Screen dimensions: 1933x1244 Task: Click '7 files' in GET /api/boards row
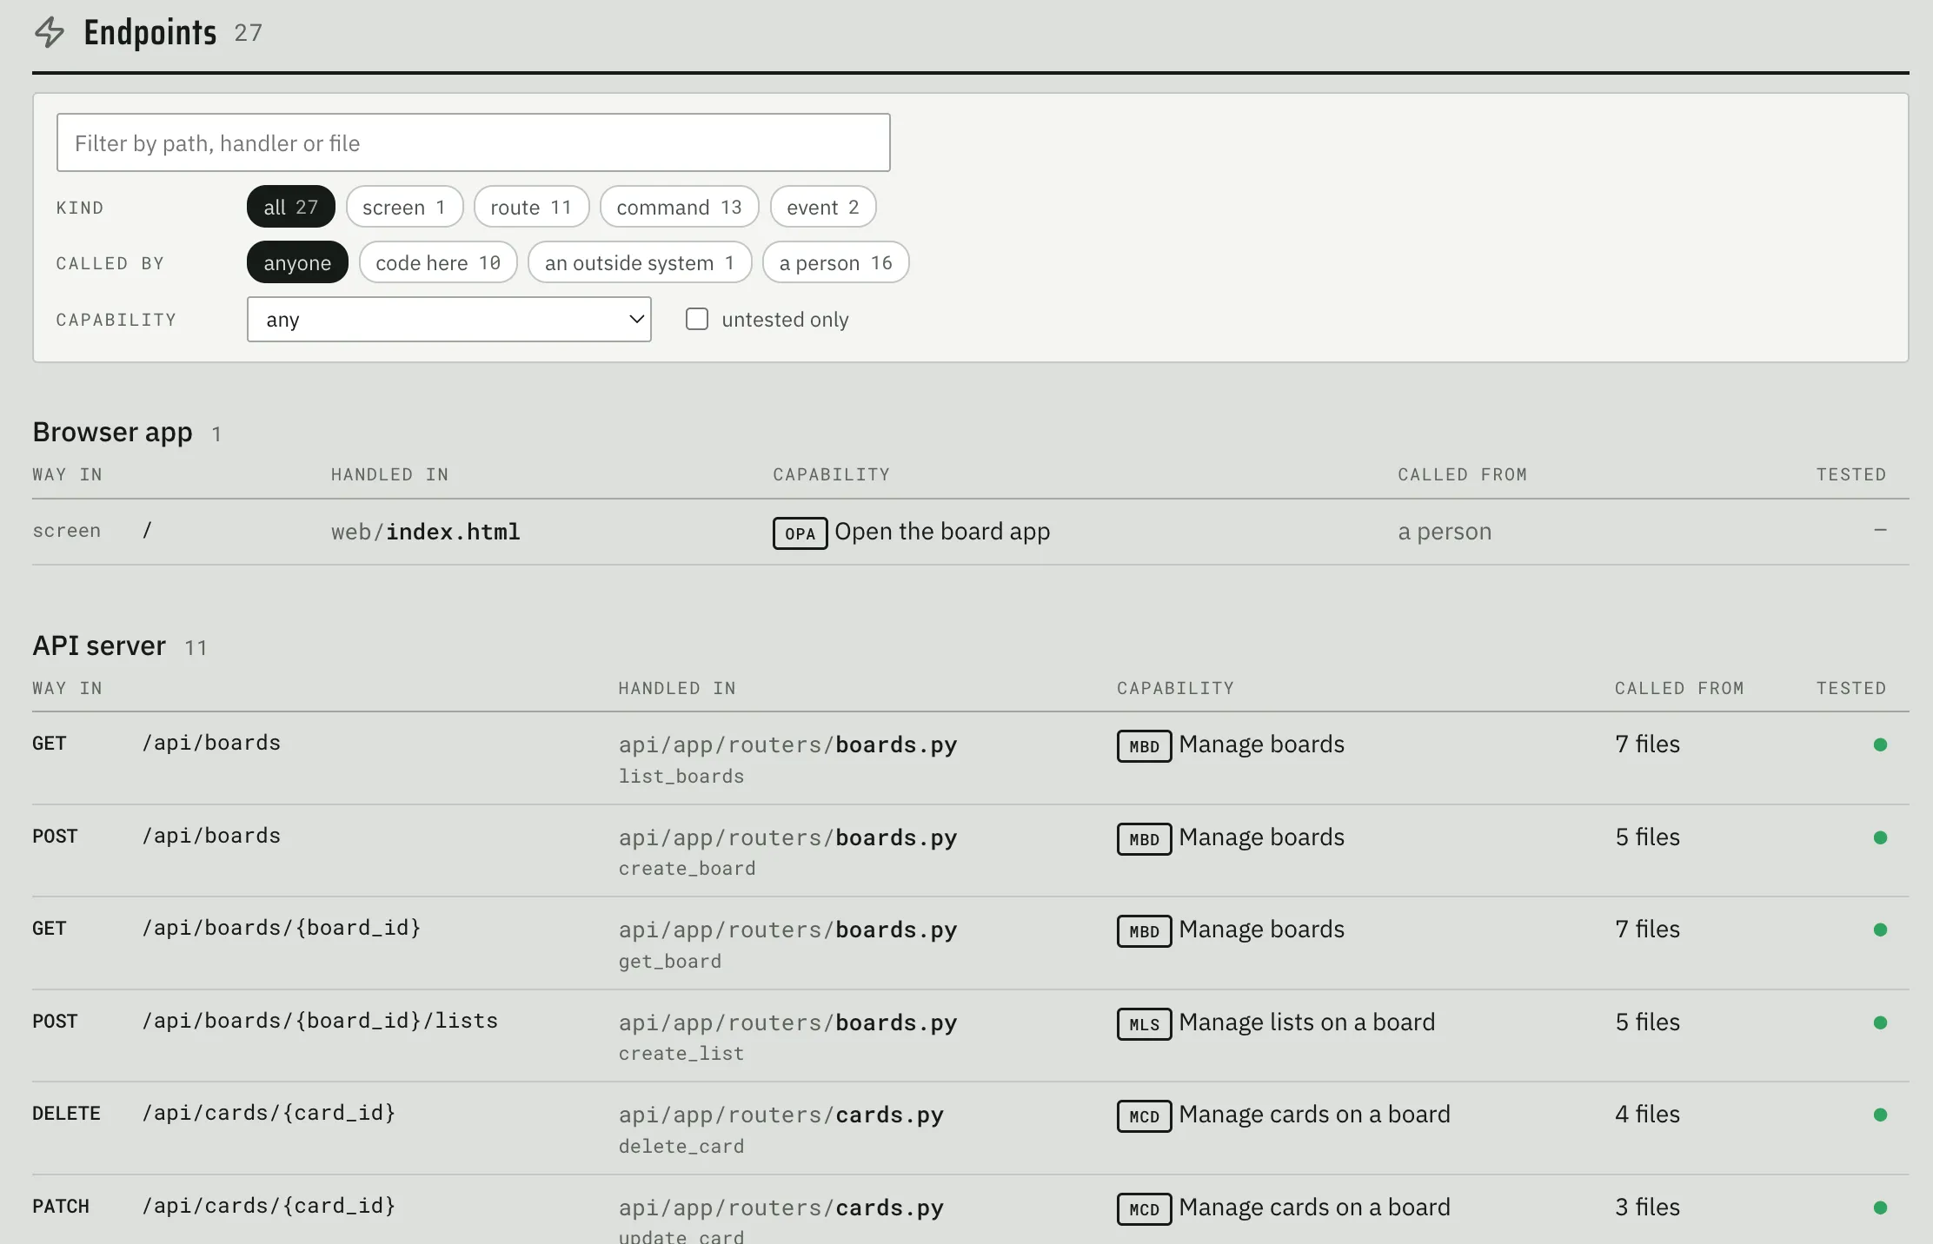[x=1647, y=744]
